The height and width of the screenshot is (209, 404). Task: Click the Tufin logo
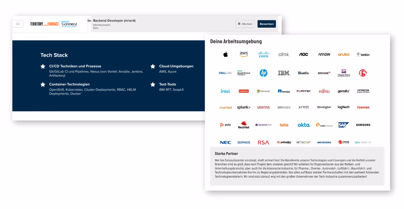point(284,125)
